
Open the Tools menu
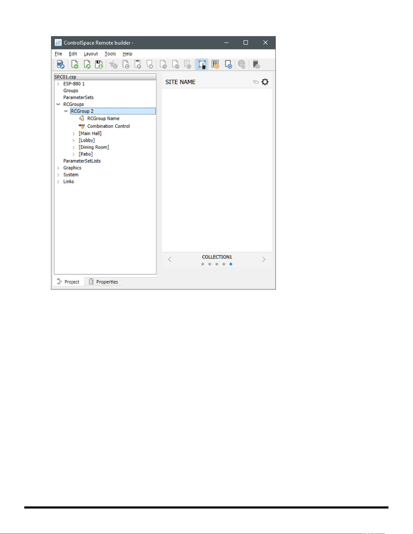click(x=110, y=54)
